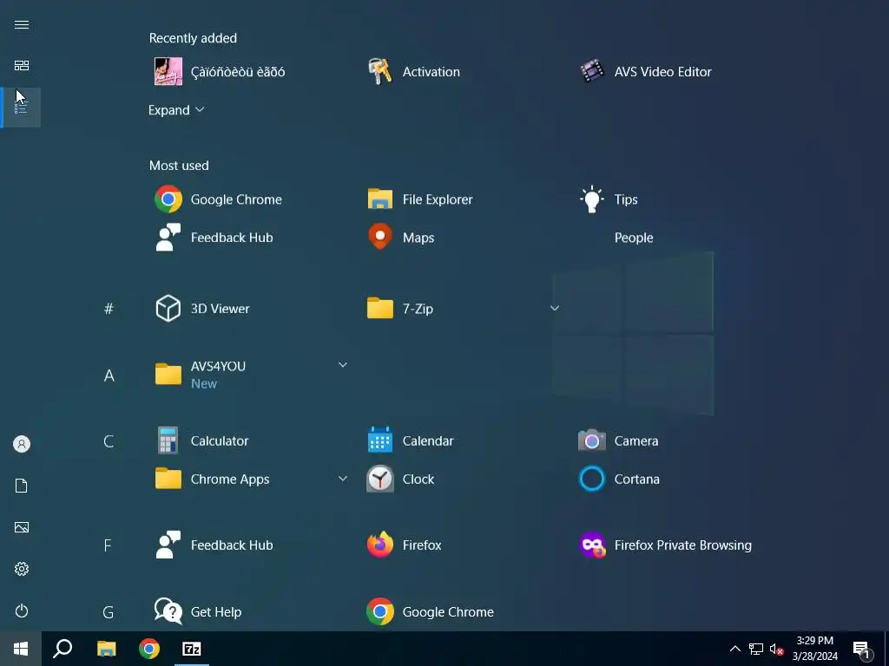Open Maps app
This screenshot has height=666, width=889.
[401, 238]
